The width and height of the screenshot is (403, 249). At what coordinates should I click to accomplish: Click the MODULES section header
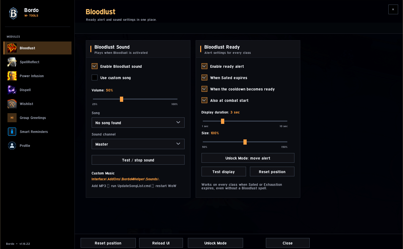point(13,37)
